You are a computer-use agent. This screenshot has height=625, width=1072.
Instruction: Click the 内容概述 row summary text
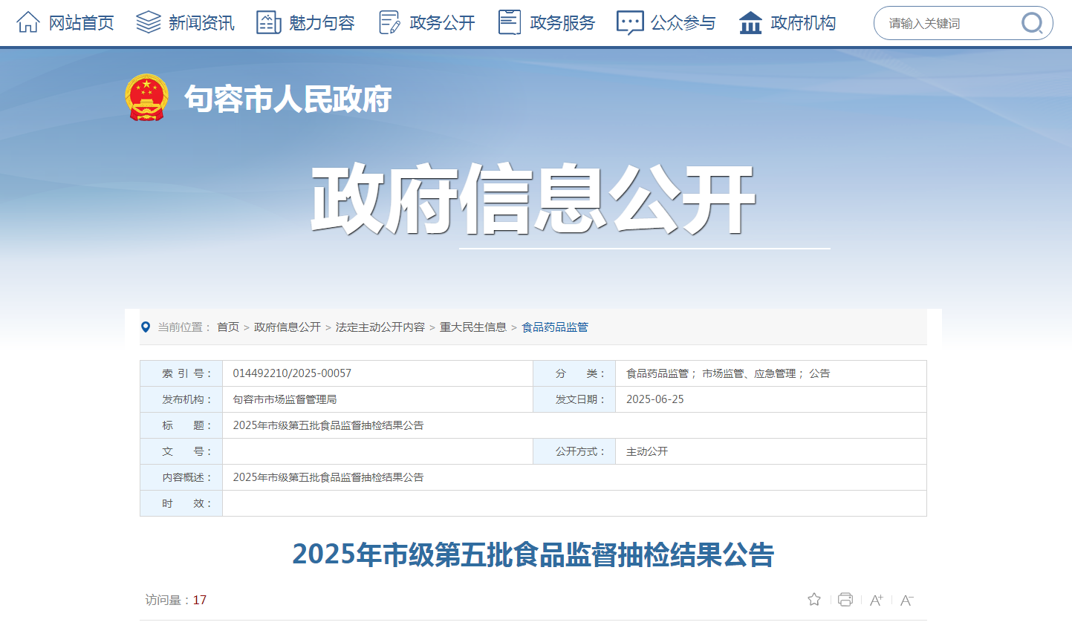328,477
